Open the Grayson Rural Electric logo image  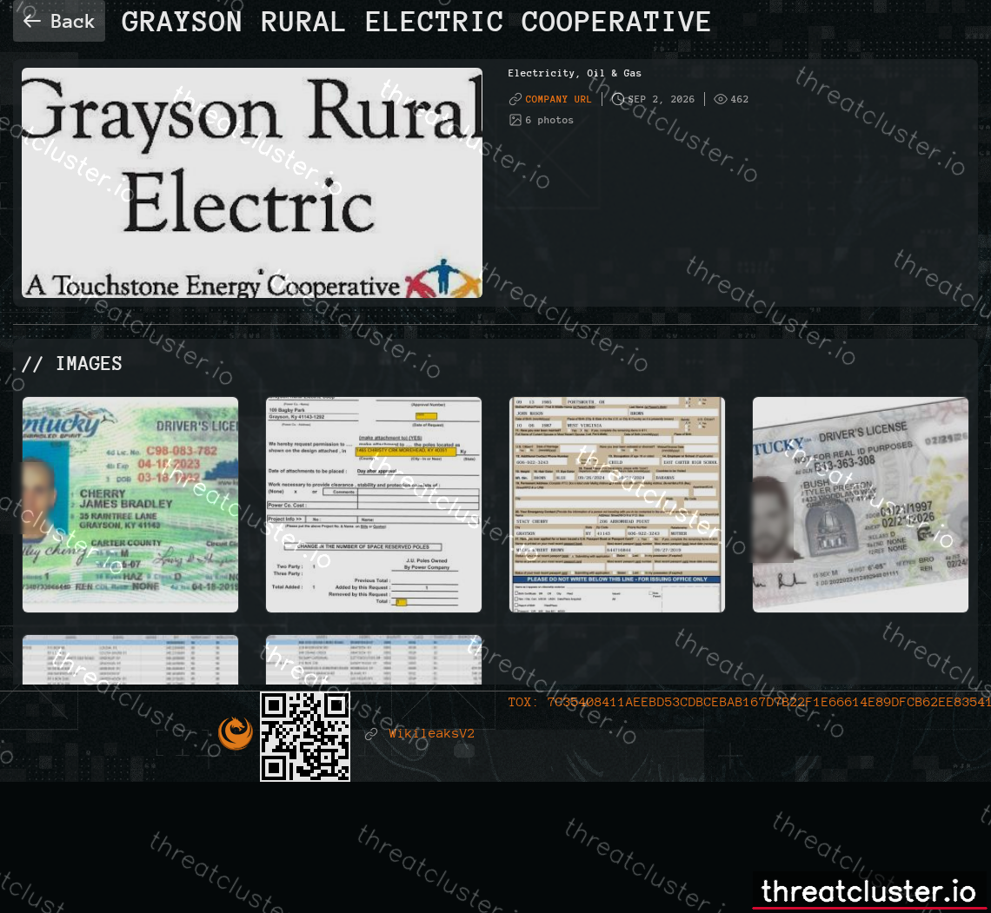click(x=251, y=183)
